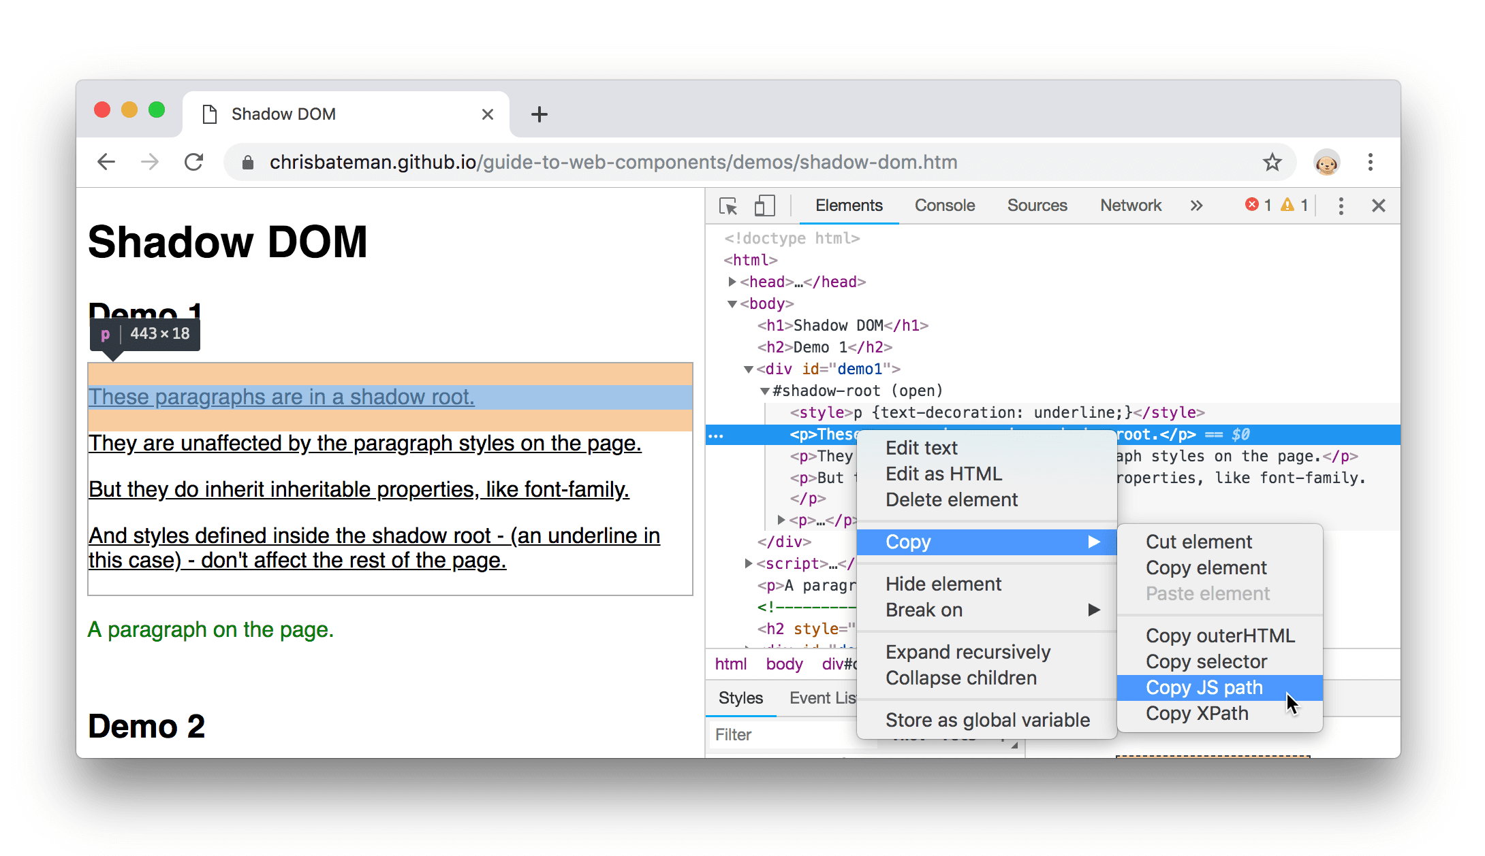The image size is (1485, 856).
Task: Click the more tools chevron icon
Action: click(1195, 206)
